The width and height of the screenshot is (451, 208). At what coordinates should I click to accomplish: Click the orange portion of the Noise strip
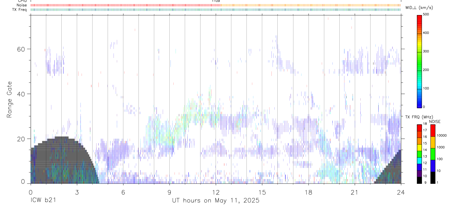coord(311,5)
